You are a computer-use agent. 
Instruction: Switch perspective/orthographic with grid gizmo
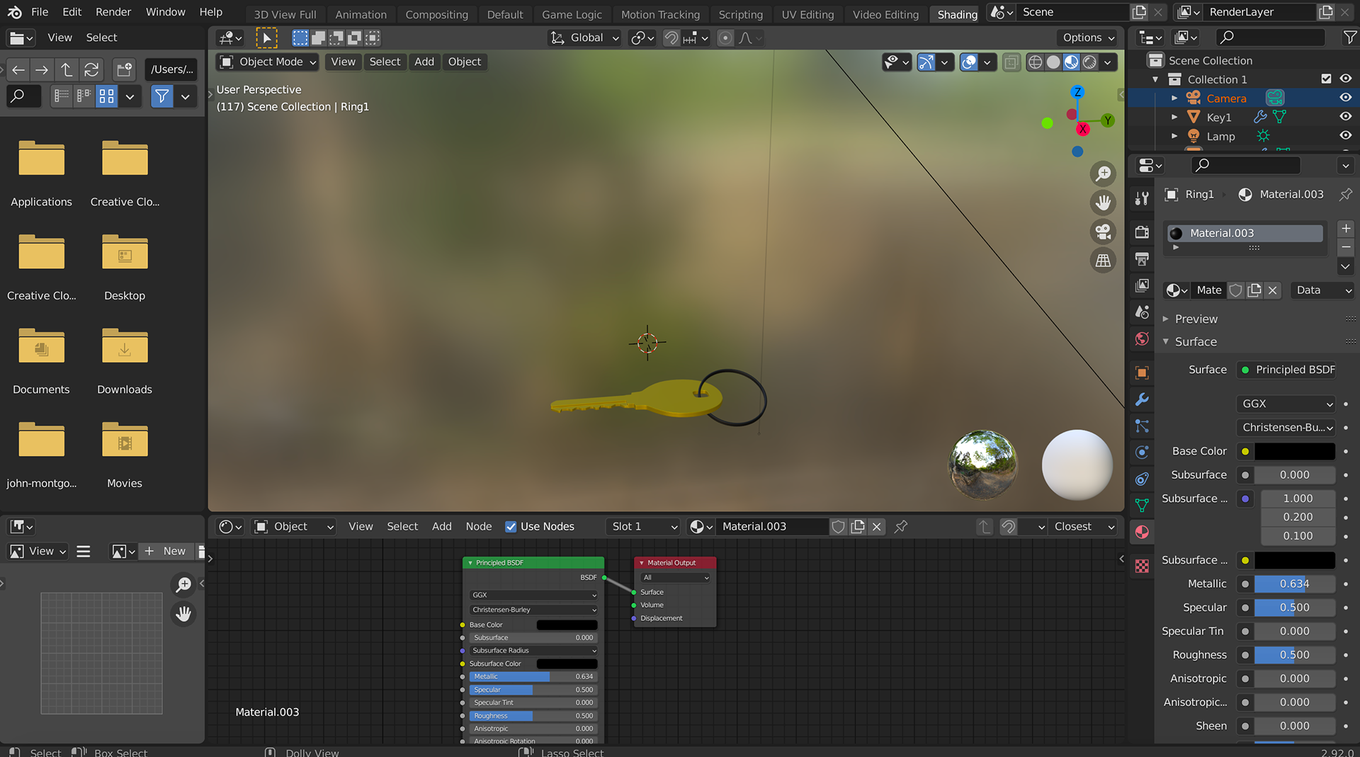click(1103, 261)
